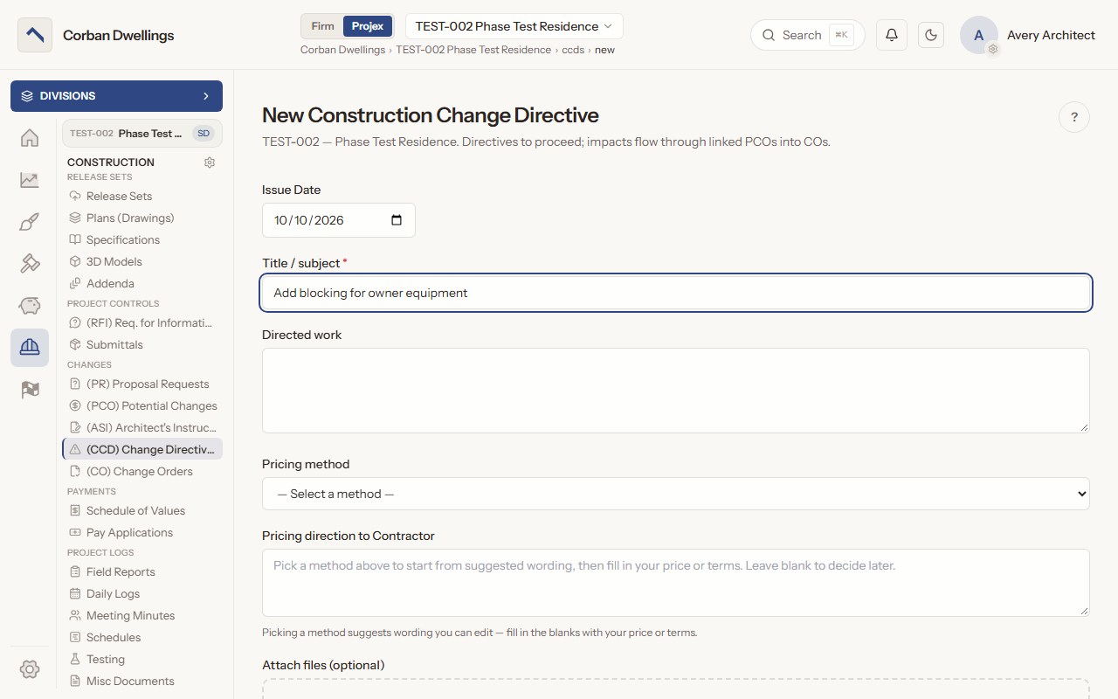Click the Avery Architect user name
Viewport: 1118px width, 699px height.
[x=1051, y=35]
